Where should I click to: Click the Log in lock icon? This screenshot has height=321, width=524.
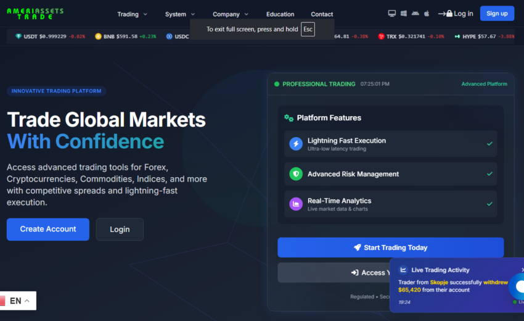449,14
